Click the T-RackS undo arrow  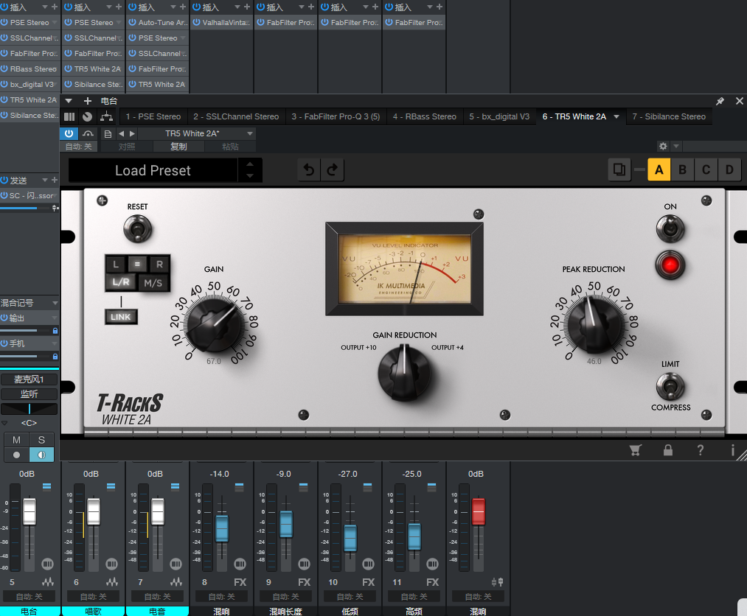tap(309, 170)
